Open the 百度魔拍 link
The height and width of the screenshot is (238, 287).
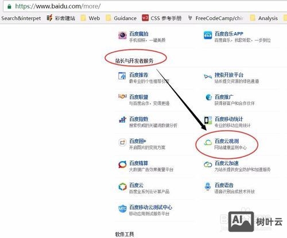(x=139, y=34)
